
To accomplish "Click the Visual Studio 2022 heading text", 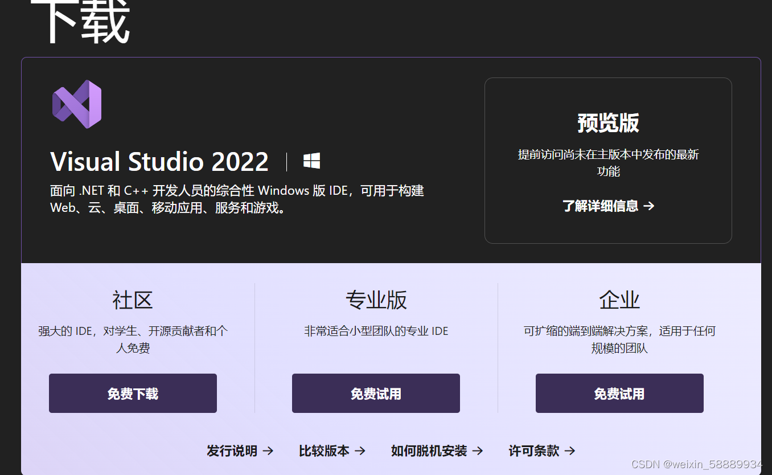I will pyautogui.click(x=159, y=162).
